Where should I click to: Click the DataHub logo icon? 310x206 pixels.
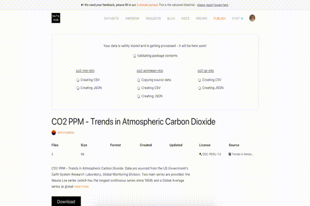(56, 18)
